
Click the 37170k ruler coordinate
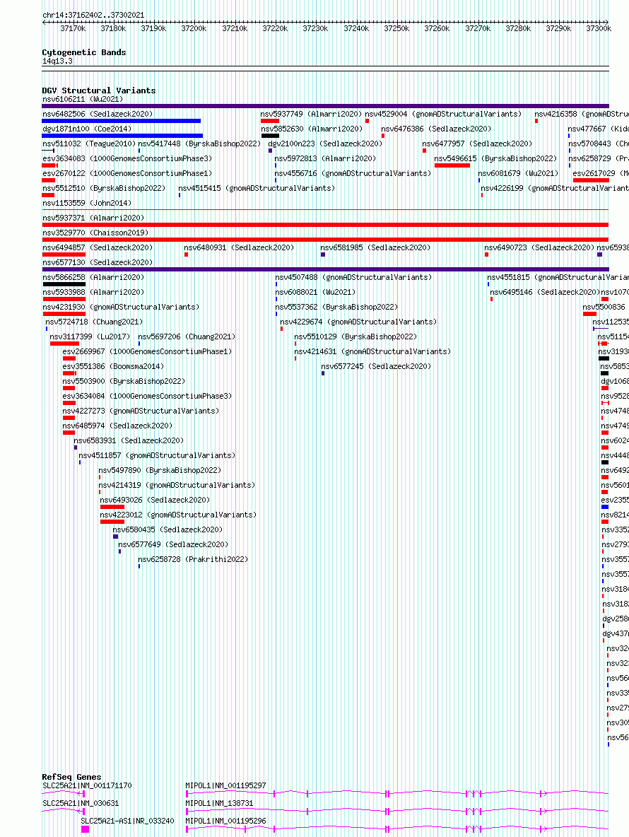73,28
